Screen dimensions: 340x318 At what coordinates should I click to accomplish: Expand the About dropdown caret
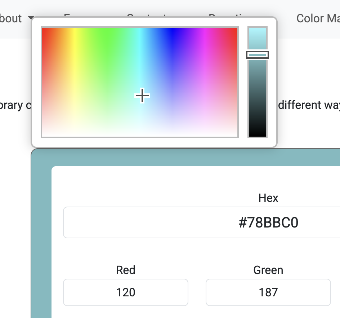31,18
